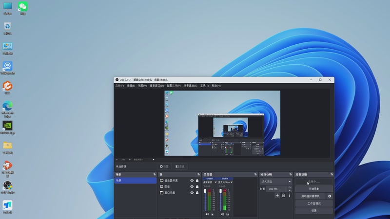Open the 文件(F) menu

119,86
